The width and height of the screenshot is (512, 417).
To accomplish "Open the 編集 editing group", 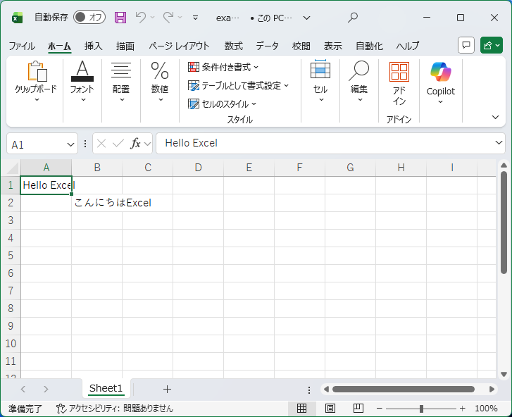I will point(359,82).
